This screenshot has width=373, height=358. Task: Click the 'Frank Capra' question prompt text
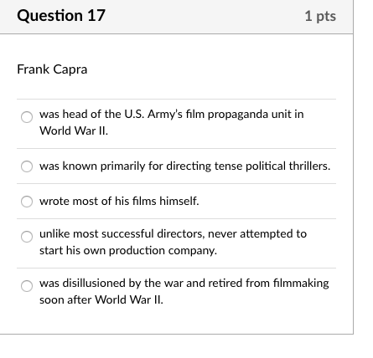pos(52,69)
